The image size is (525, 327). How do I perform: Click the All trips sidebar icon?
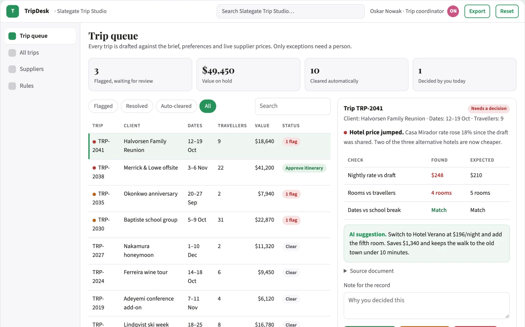point(12,53)
